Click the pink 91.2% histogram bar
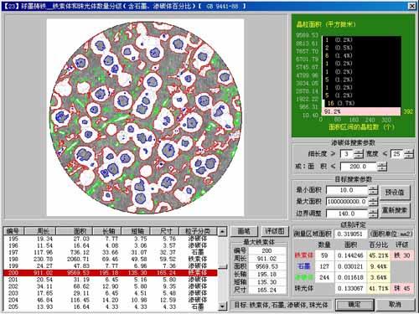Viewport: 419px width, 314px height. click(361, 111)
